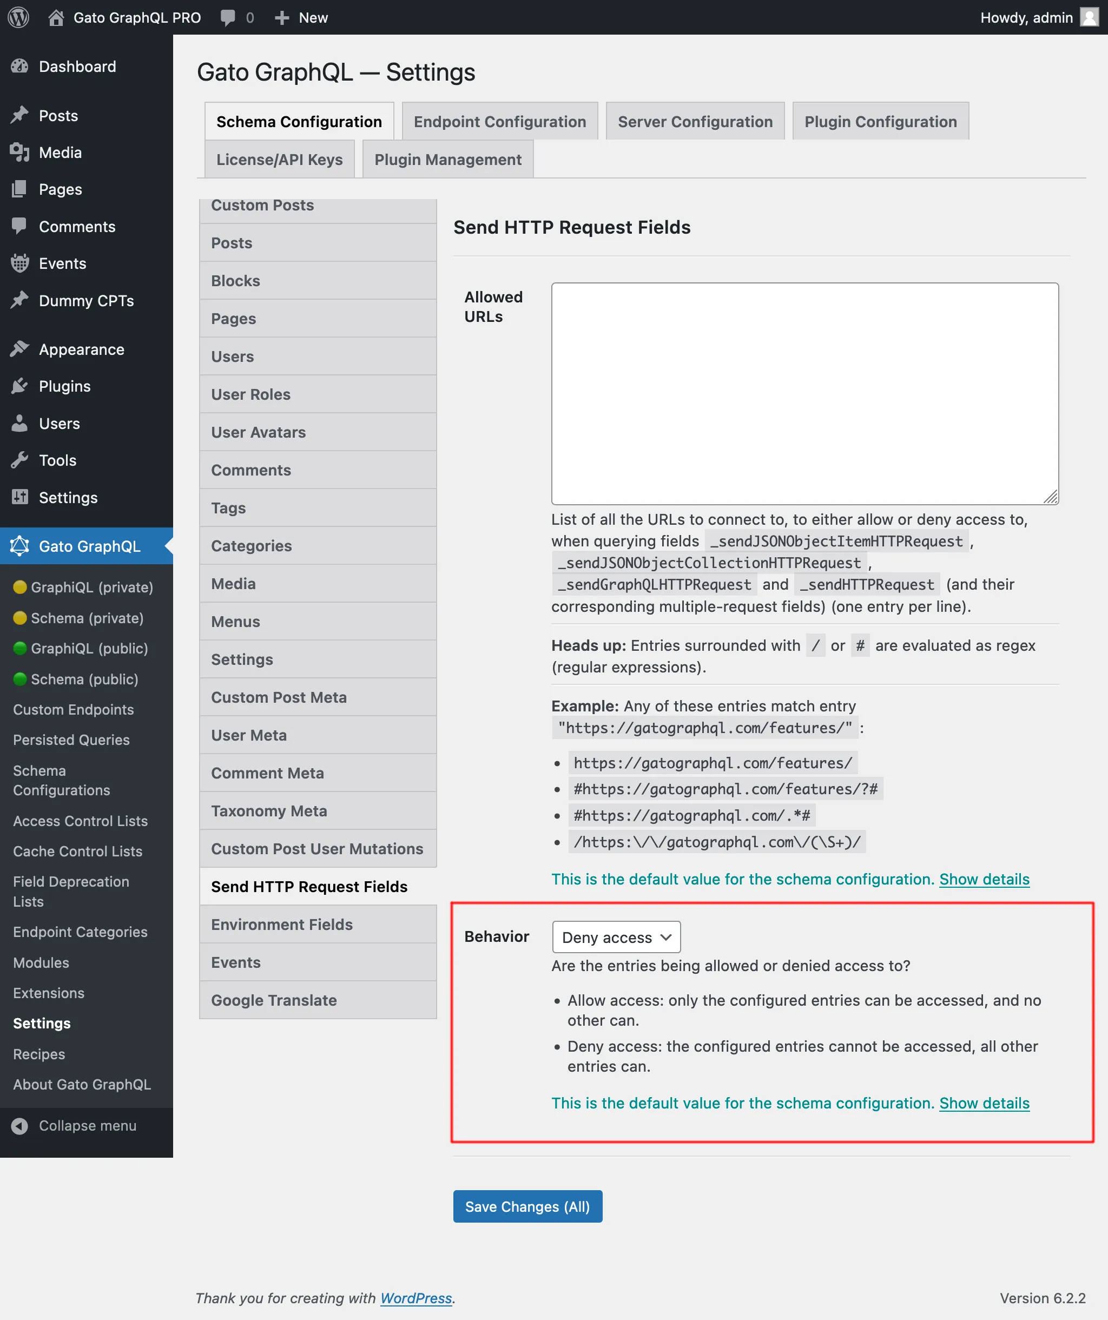
Task: Select User Avatars settings section
Action: click(318, 432)
